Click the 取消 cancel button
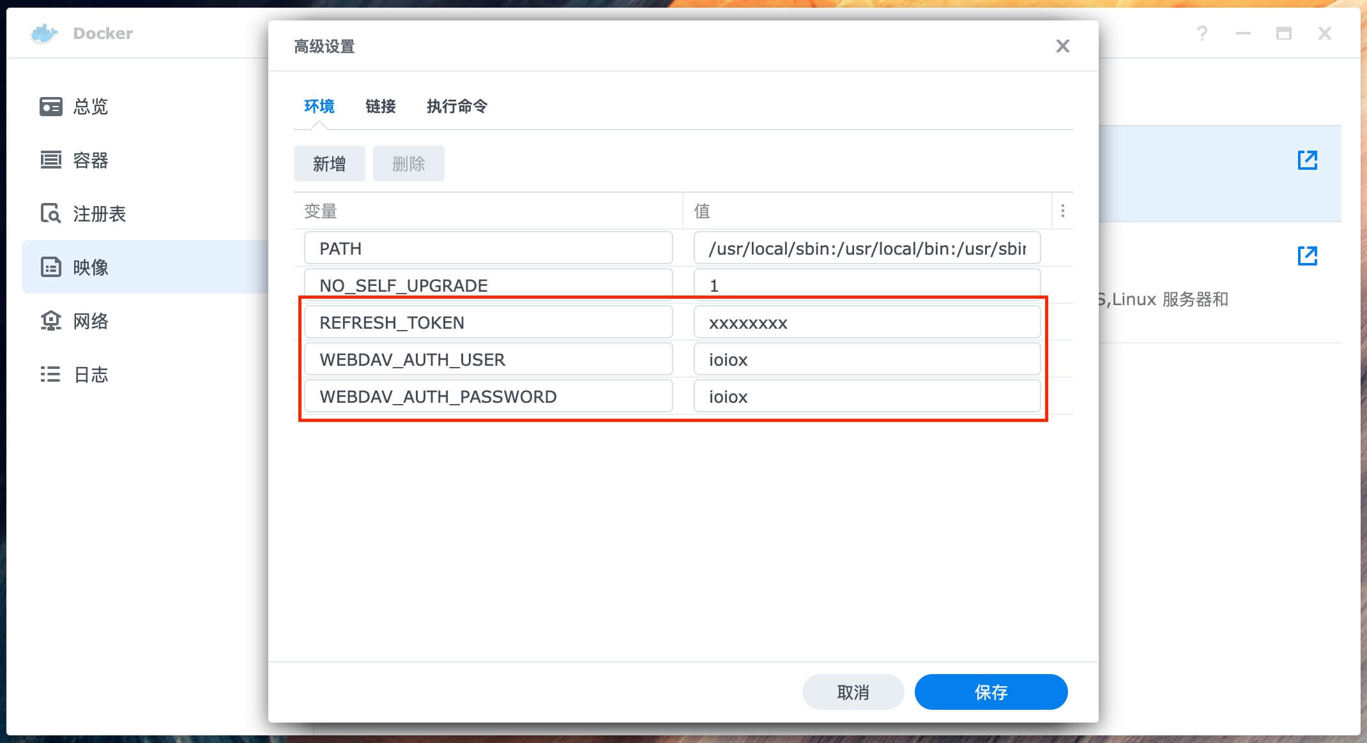Image resolution: width=1367 pixels, height=743 pixels. pyautogui.click(x=853, y=692)
